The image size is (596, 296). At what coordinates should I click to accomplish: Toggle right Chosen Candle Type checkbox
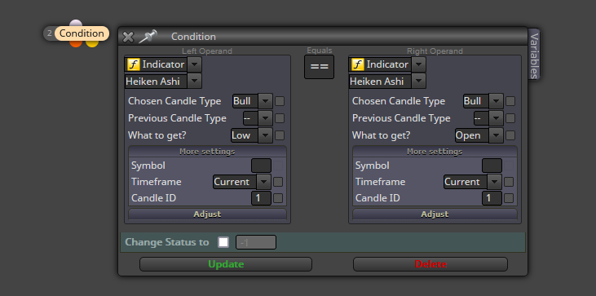click(x=510, y=101)
